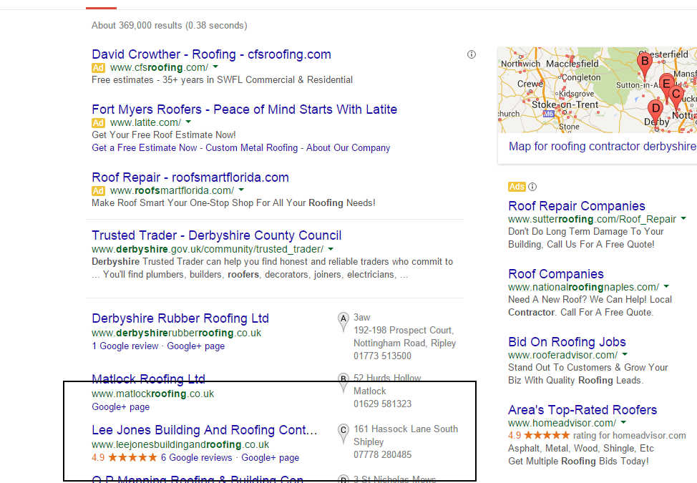Open dropdown arrow beside www.roofsmartflorida.com
697x483 pixels.
coord(241,190)
